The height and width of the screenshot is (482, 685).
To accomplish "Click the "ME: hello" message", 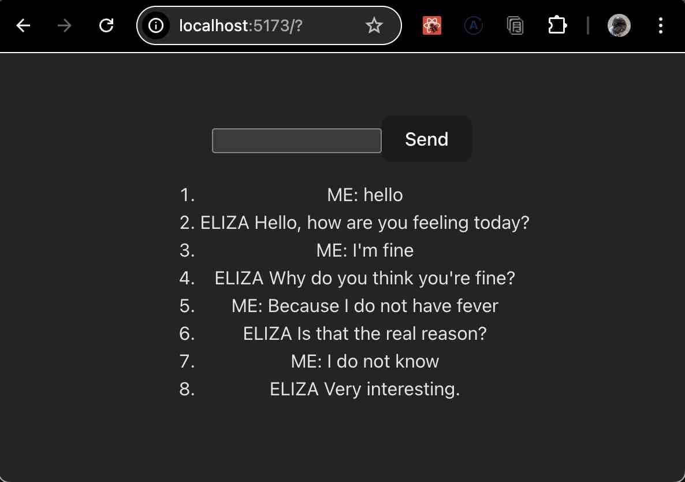I will [x=365, y=195].
